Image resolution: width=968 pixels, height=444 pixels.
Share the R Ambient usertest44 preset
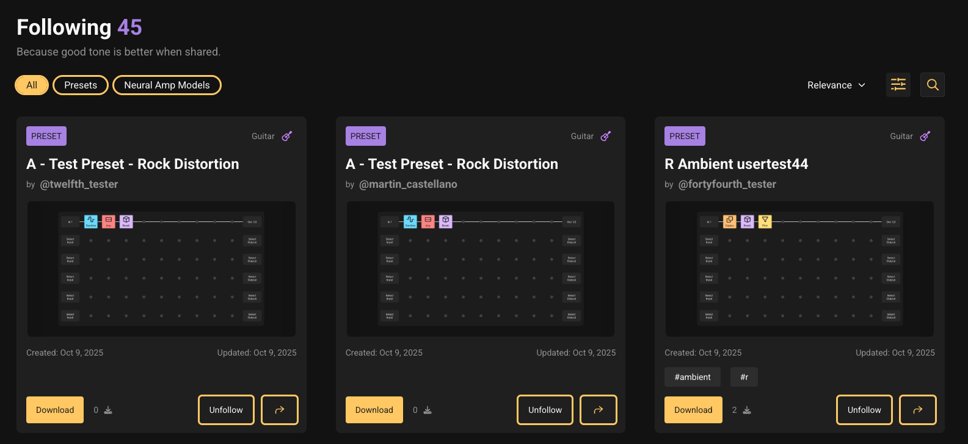pos(917,410)
